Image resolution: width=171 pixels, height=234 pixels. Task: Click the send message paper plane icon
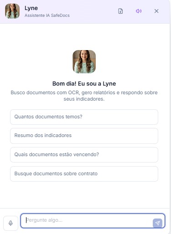coord(157,223)
